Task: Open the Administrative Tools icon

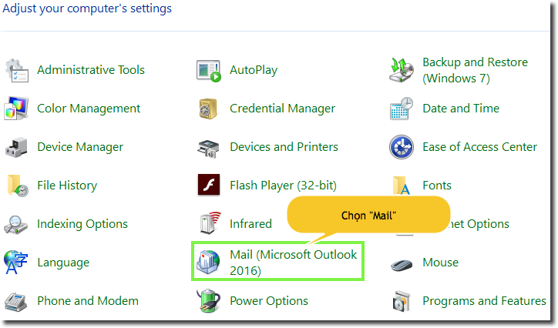Action: point(17,70)
